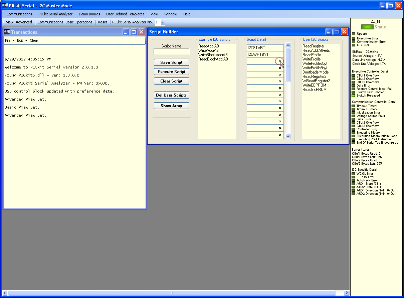The width and height of the screenshot is (404, 298).
Task: Maximize the Transactions window
Action: pos(134,32)
